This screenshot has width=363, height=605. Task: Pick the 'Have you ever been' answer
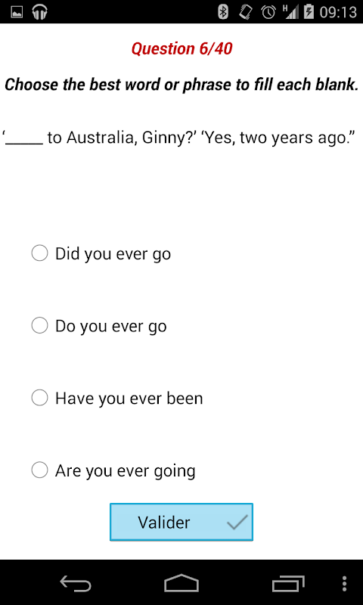(117, 398)
